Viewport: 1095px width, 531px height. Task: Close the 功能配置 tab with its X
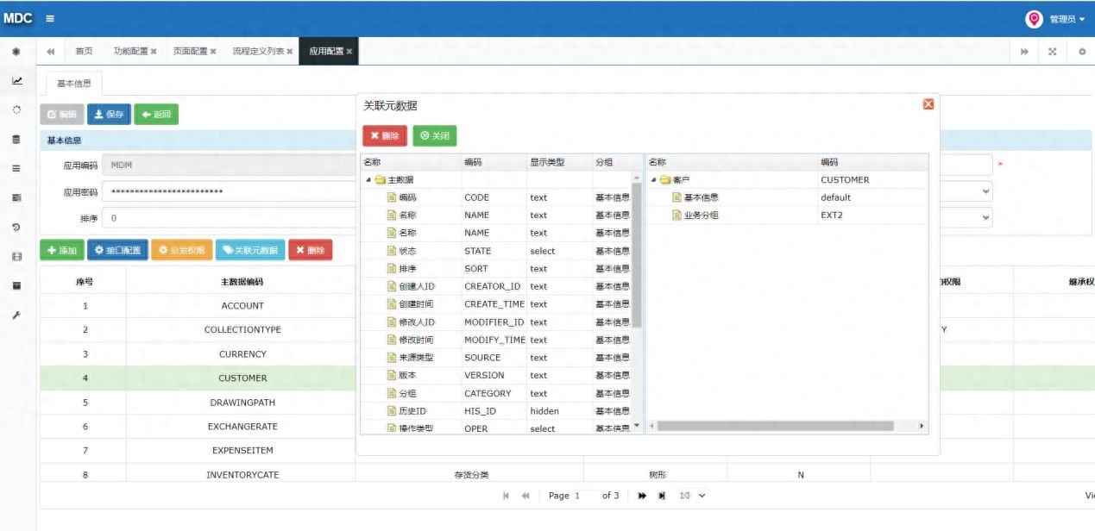154,52
